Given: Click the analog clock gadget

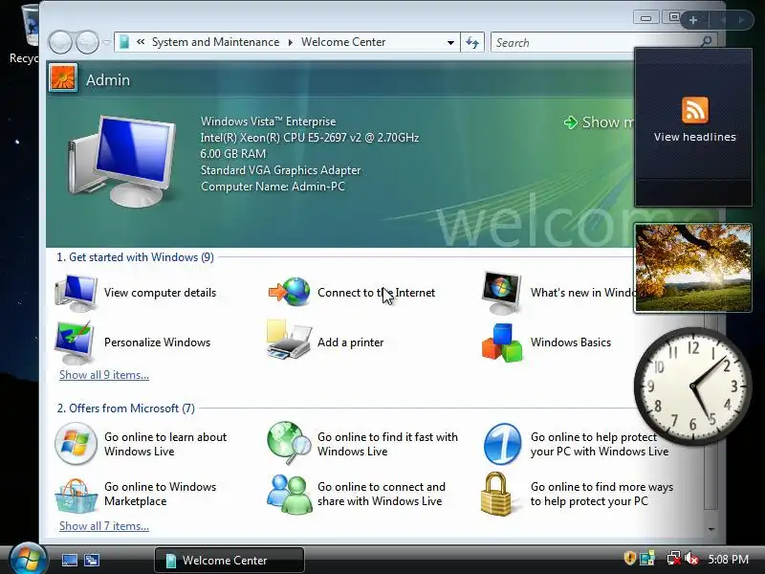Looking at the screenshot, I should 692,386.
